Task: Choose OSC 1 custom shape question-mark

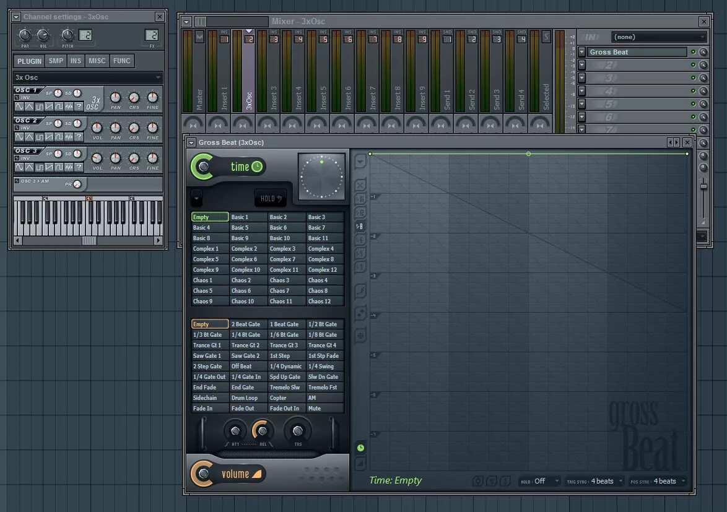Action: [79, 106]
